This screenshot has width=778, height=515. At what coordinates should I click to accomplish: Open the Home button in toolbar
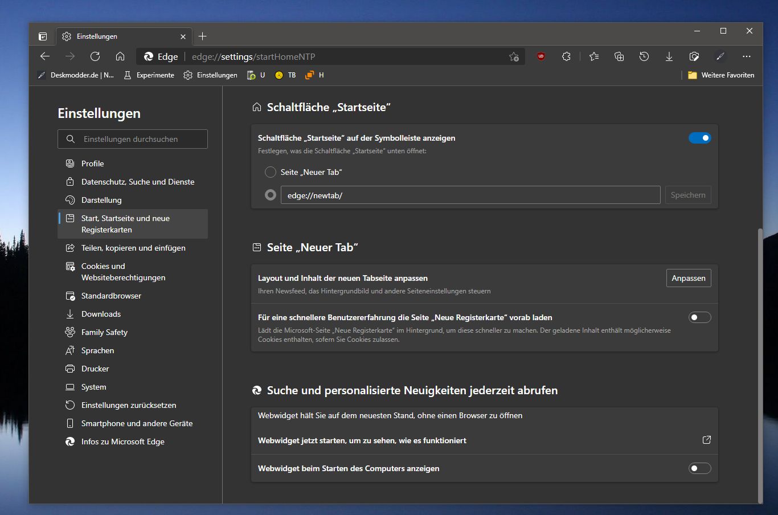[x=120, y=56]
